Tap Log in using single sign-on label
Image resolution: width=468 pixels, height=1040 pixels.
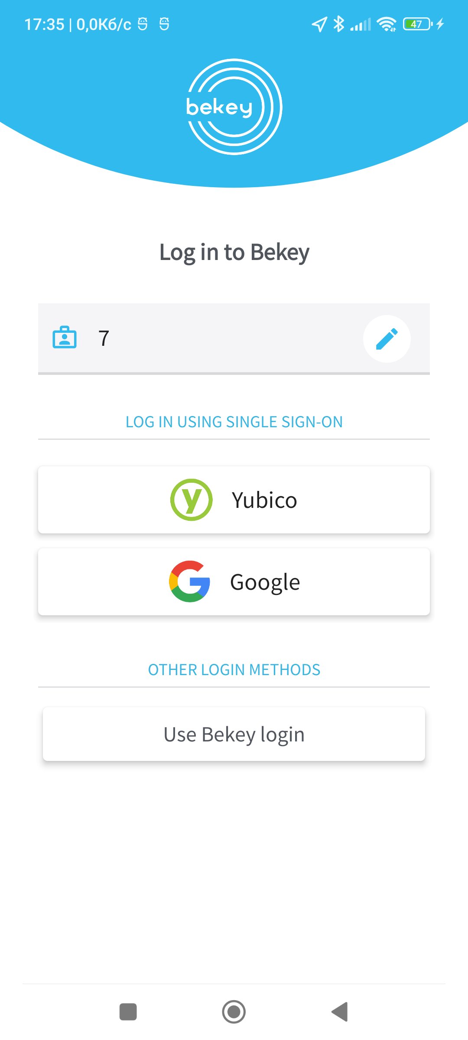pos(234,422)
